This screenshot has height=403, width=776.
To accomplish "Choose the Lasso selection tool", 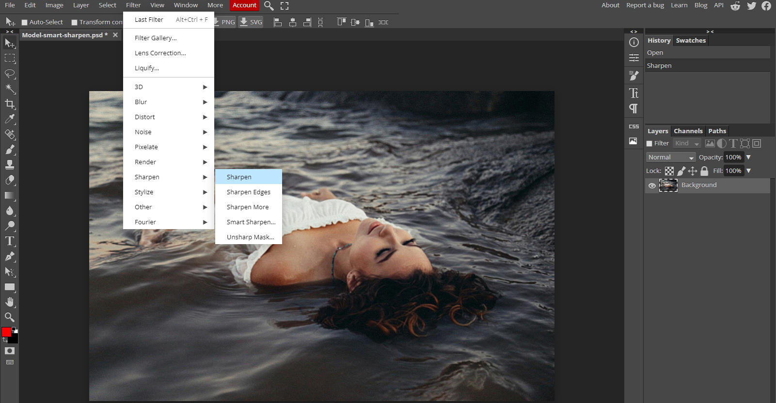I will (x=10, y=74).
